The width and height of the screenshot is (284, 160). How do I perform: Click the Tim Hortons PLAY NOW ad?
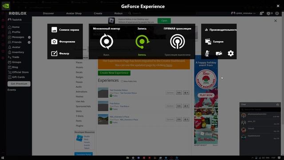[206, 95]
